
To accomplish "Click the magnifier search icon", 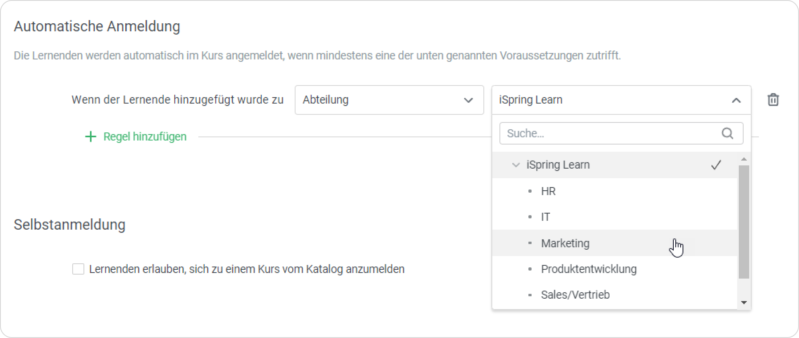I will coord(727,133).
